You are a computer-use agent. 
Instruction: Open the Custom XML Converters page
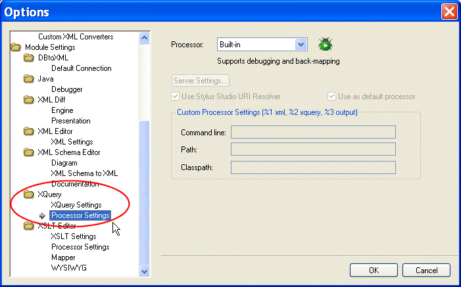[76, 37]
